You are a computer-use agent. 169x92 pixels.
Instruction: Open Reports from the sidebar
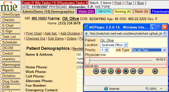(x=10, y=70)
